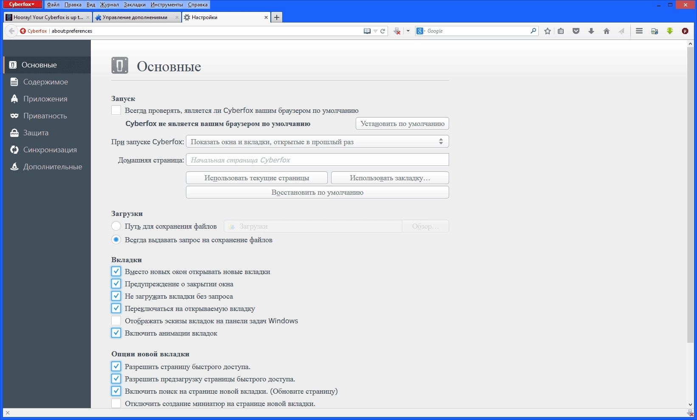
Task: Click the back navigation arrow
Action: click(x=11, y=31)
